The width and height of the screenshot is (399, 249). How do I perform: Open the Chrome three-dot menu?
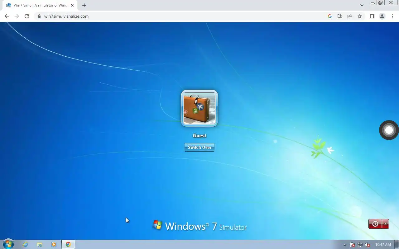392,16
